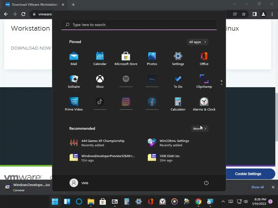
Task: Click the volume icon in system tray
Action: tap(245, 201)
